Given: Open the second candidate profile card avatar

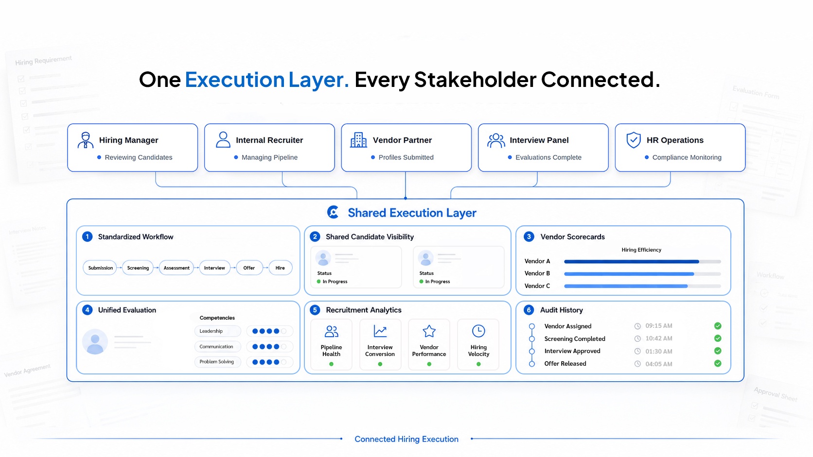Looking at the screenshot, I should click(425, 258).
